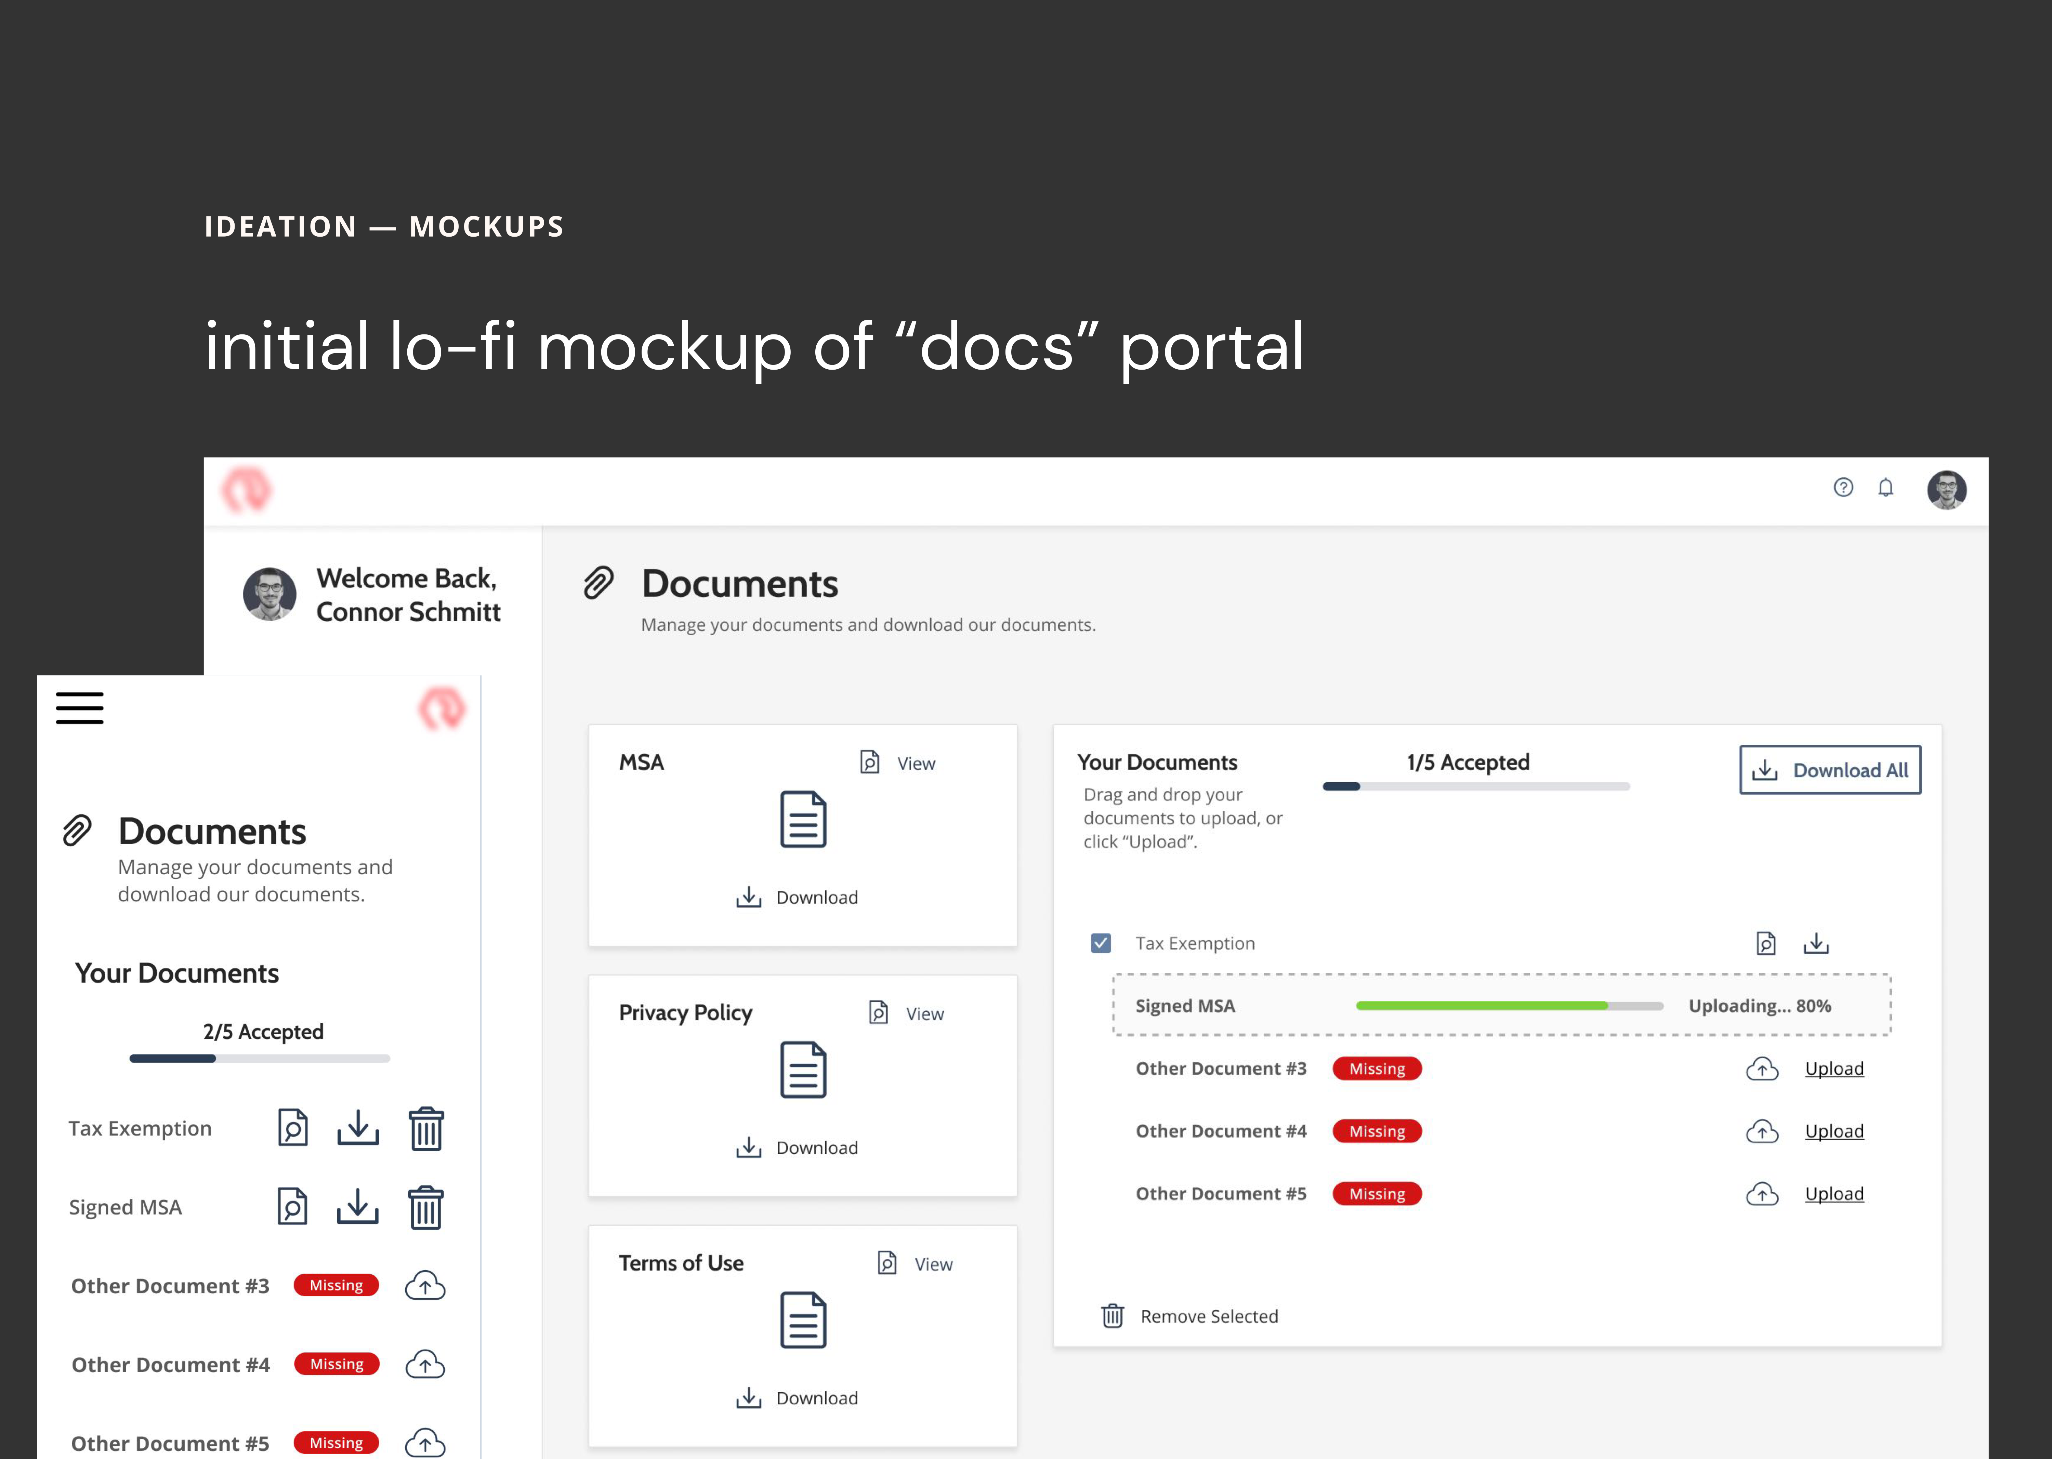
Task: Delete Tax Exemption in mobile mockup
Action: click(x=426, y=1128)
